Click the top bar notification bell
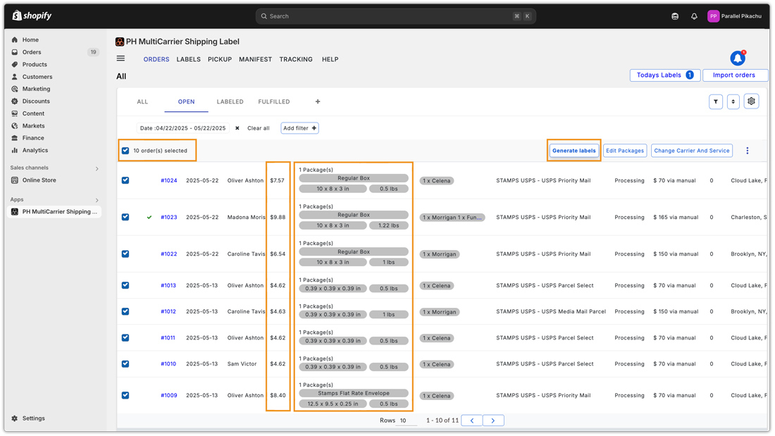Image resolution: width=775 pixels, height=436 pixels. 694,16
